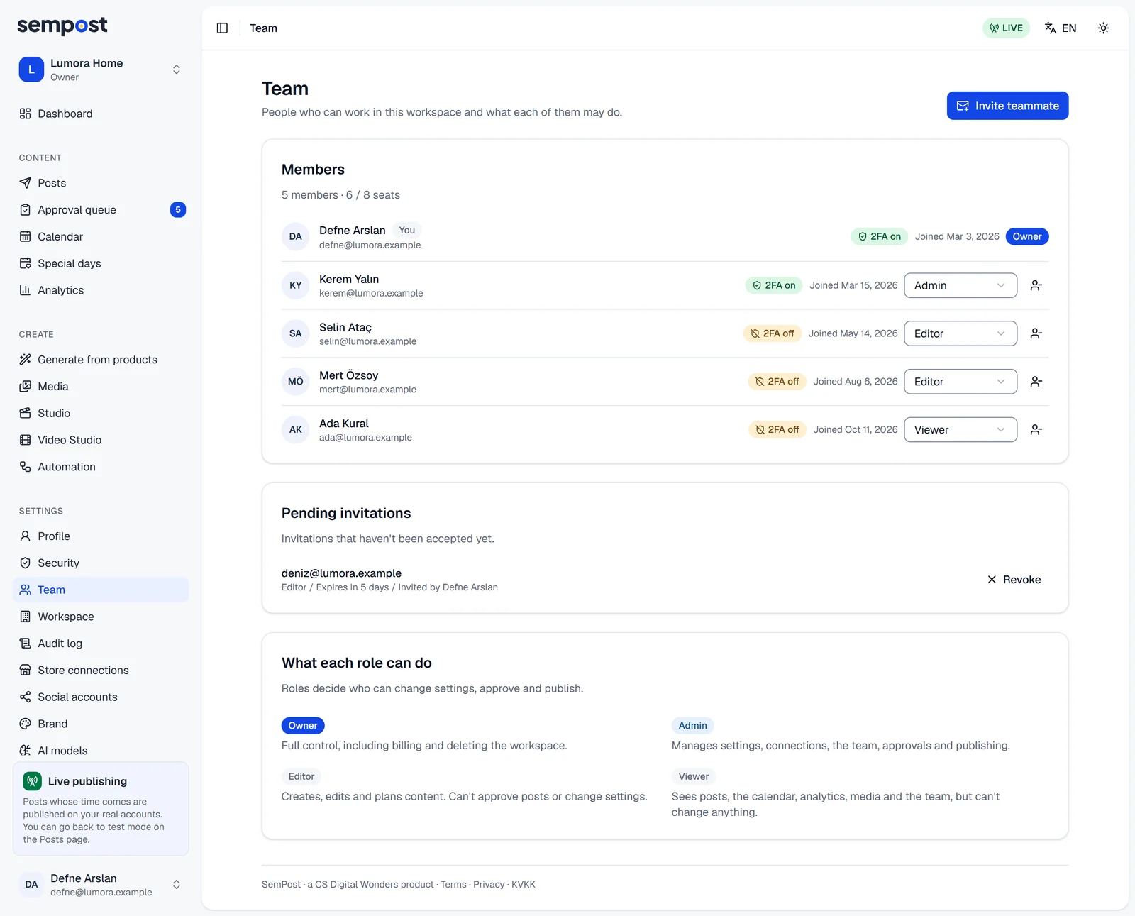
Task: Click the Studio clapperboard icon
Action: click(26, 413)
